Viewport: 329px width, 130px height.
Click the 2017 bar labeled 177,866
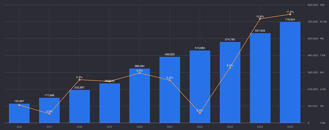(49, 110)
